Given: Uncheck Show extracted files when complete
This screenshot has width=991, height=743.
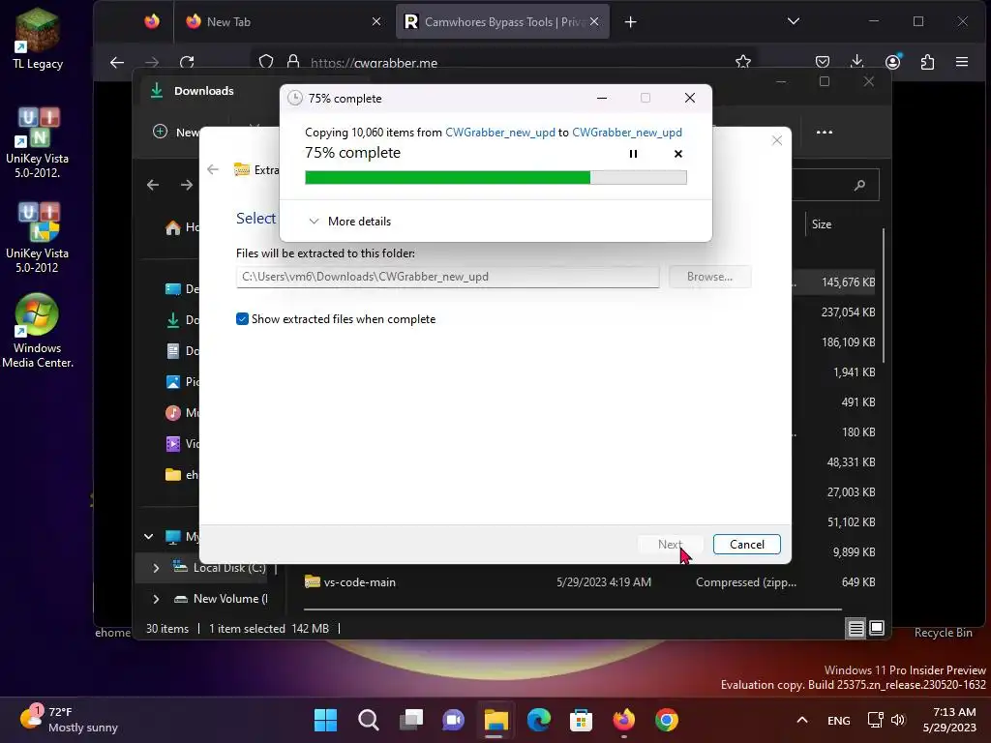Looking at the screenshot, I should [x=242, y=319].
